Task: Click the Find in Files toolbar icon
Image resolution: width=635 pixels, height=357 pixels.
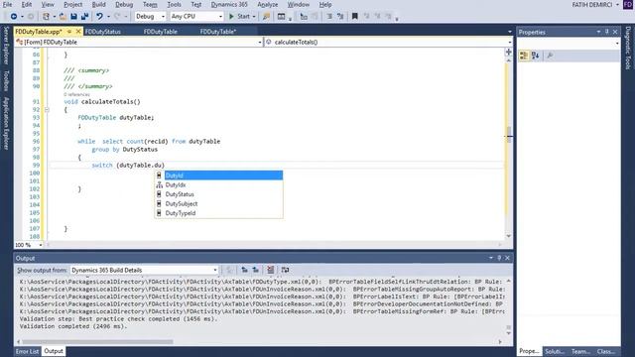Action: click(x=266, y=17)
